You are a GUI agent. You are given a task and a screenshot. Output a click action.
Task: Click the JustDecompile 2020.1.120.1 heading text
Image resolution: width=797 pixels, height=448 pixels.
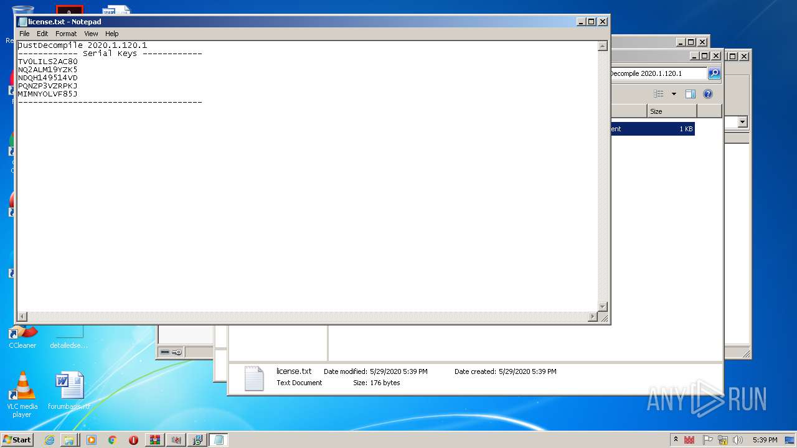click(x=83, y=45)
